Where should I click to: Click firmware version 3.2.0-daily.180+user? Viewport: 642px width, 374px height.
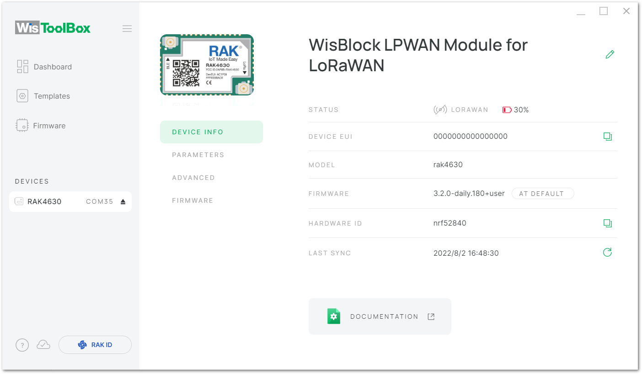click(x=469, y=194)
